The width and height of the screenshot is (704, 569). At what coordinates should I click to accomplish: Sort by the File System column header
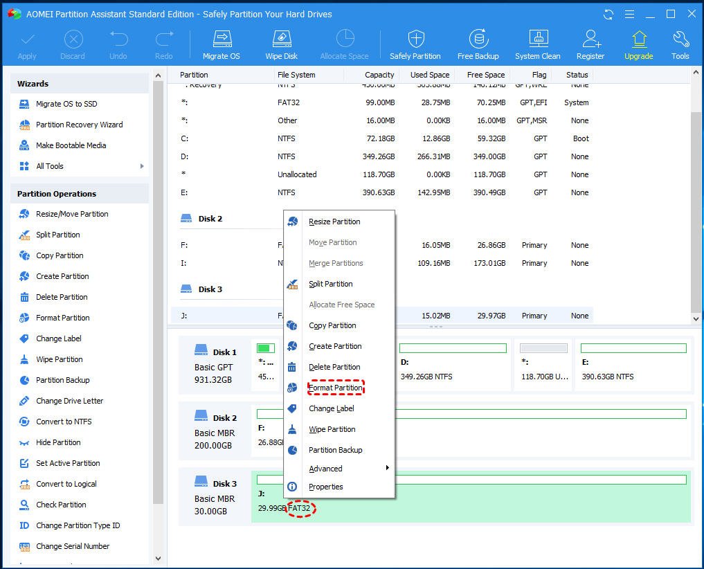click(296, 75)
